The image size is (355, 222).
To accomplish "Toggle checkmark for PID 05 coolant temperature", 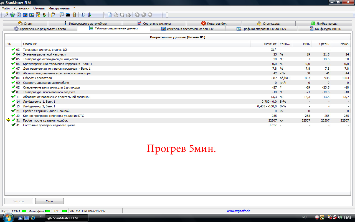I will click(x=13, y=59).
